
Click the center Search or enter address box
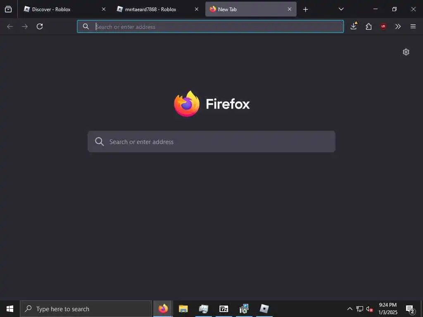(x=211, y=142)
